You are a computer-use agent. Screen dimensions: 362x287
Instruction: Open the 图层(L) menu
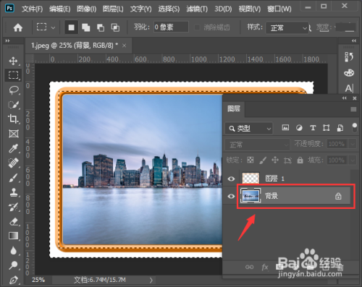(x=113, y=9)
